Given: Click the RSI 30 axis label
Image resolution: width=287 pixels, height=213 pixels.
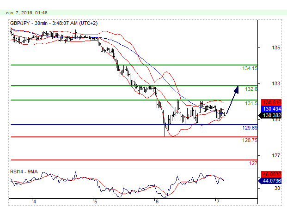Looking at the screenshot, I should pos(277,188).
